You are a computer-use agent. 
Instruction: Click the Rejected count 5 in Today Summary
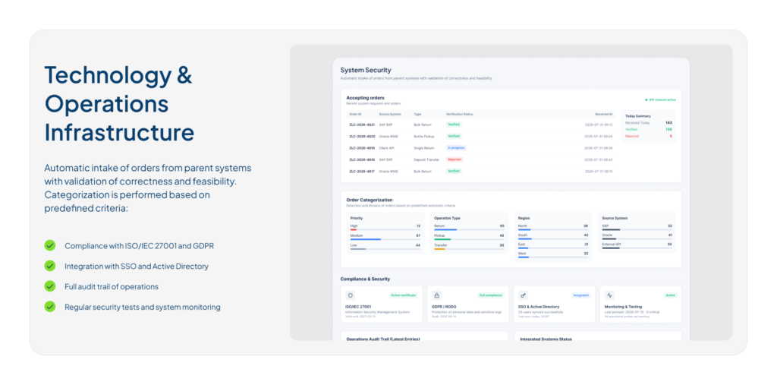[x=671, y=136]
